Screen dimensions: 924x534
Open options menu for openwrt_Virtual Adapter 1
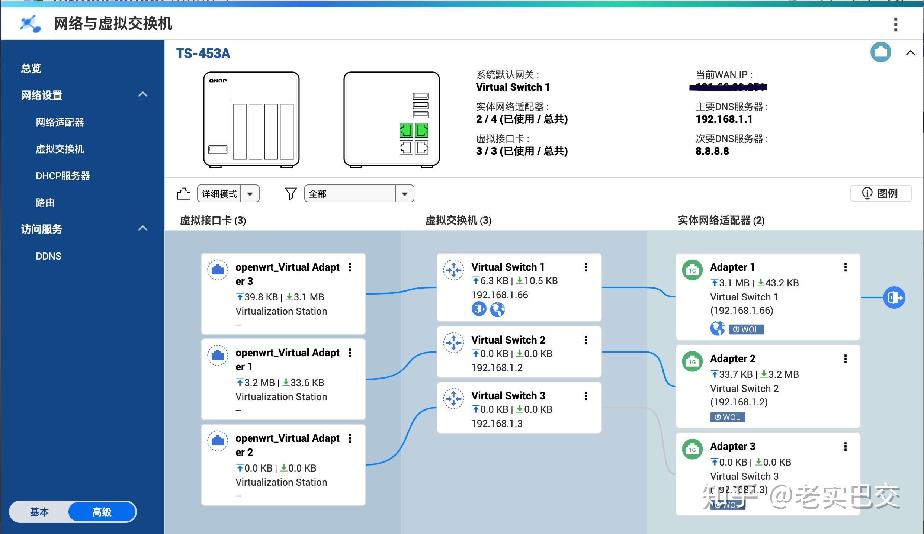350,353
